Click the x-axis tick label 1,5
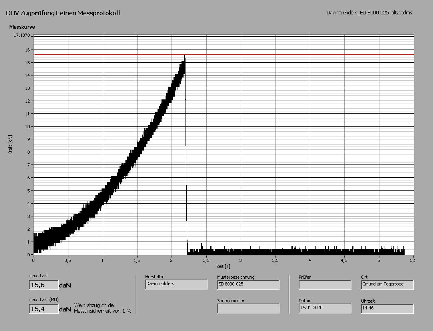 137,260
